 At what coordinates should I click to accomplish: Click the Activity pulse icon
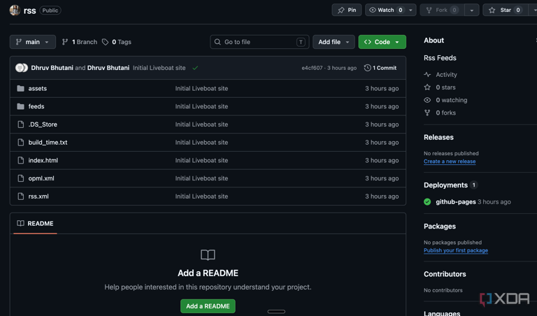(x=427, y=75)
